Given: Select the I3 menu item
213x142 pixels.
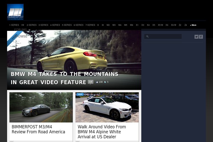Looking at the screenshot, I should 98,25.
